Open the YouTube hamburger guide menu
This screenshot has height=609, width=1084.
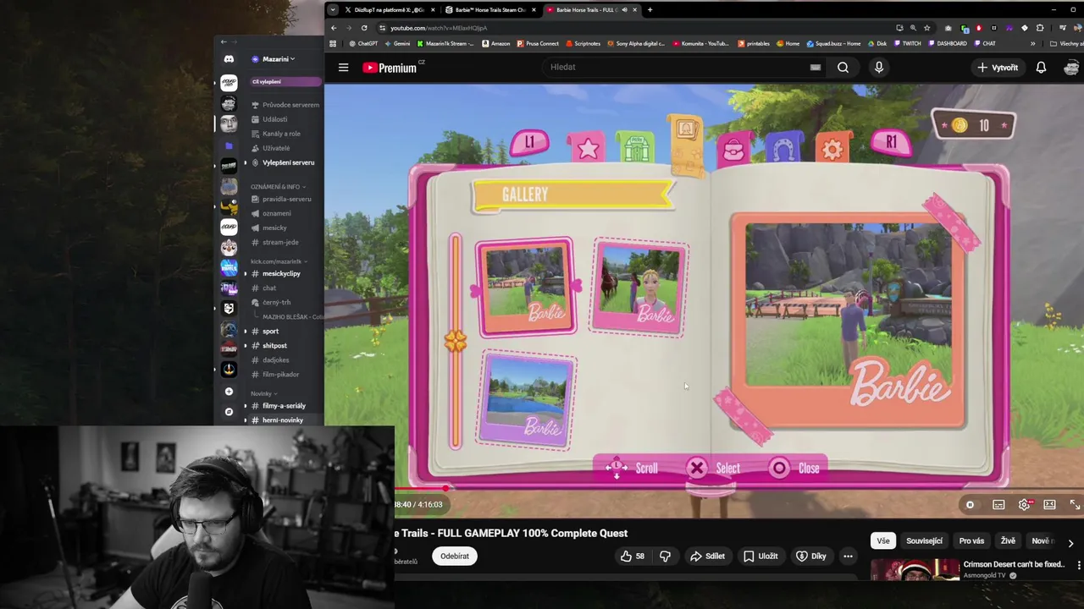coord(343,68)
